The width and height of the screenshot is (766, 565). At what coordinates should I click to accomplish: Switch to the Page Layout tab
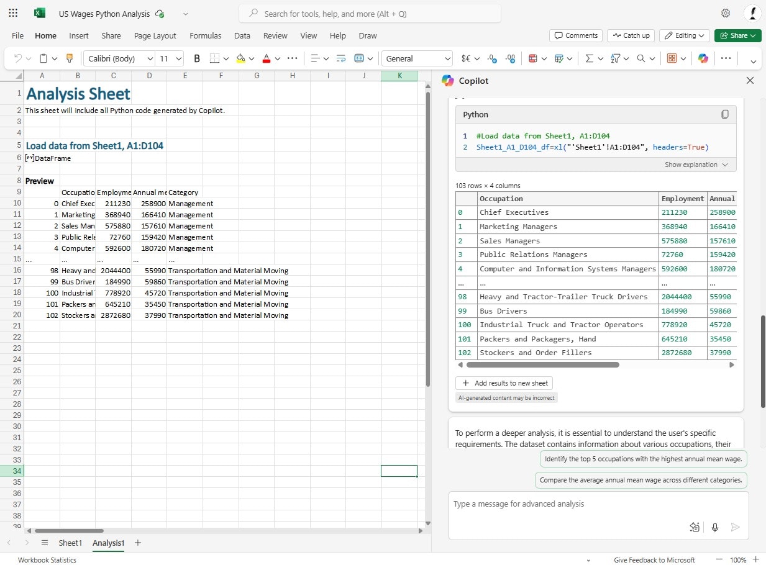click(155, 35)
